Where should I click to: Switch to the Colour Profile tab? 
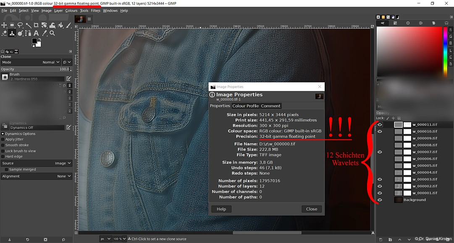click(x=245, y=106)
